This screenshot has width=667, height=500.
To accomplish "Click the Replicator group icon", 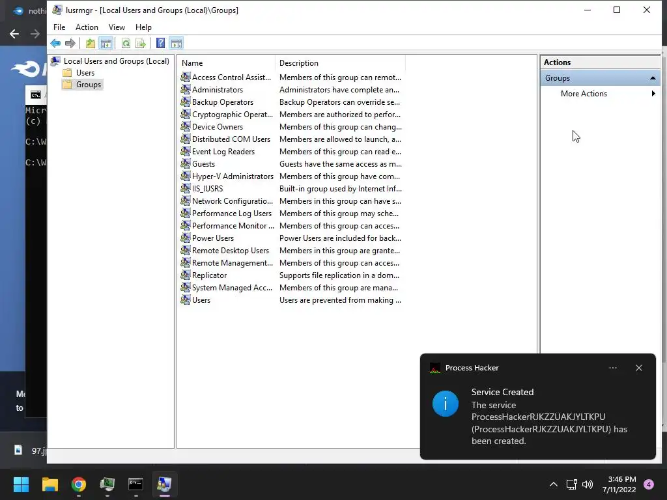I will pos(186,275).
